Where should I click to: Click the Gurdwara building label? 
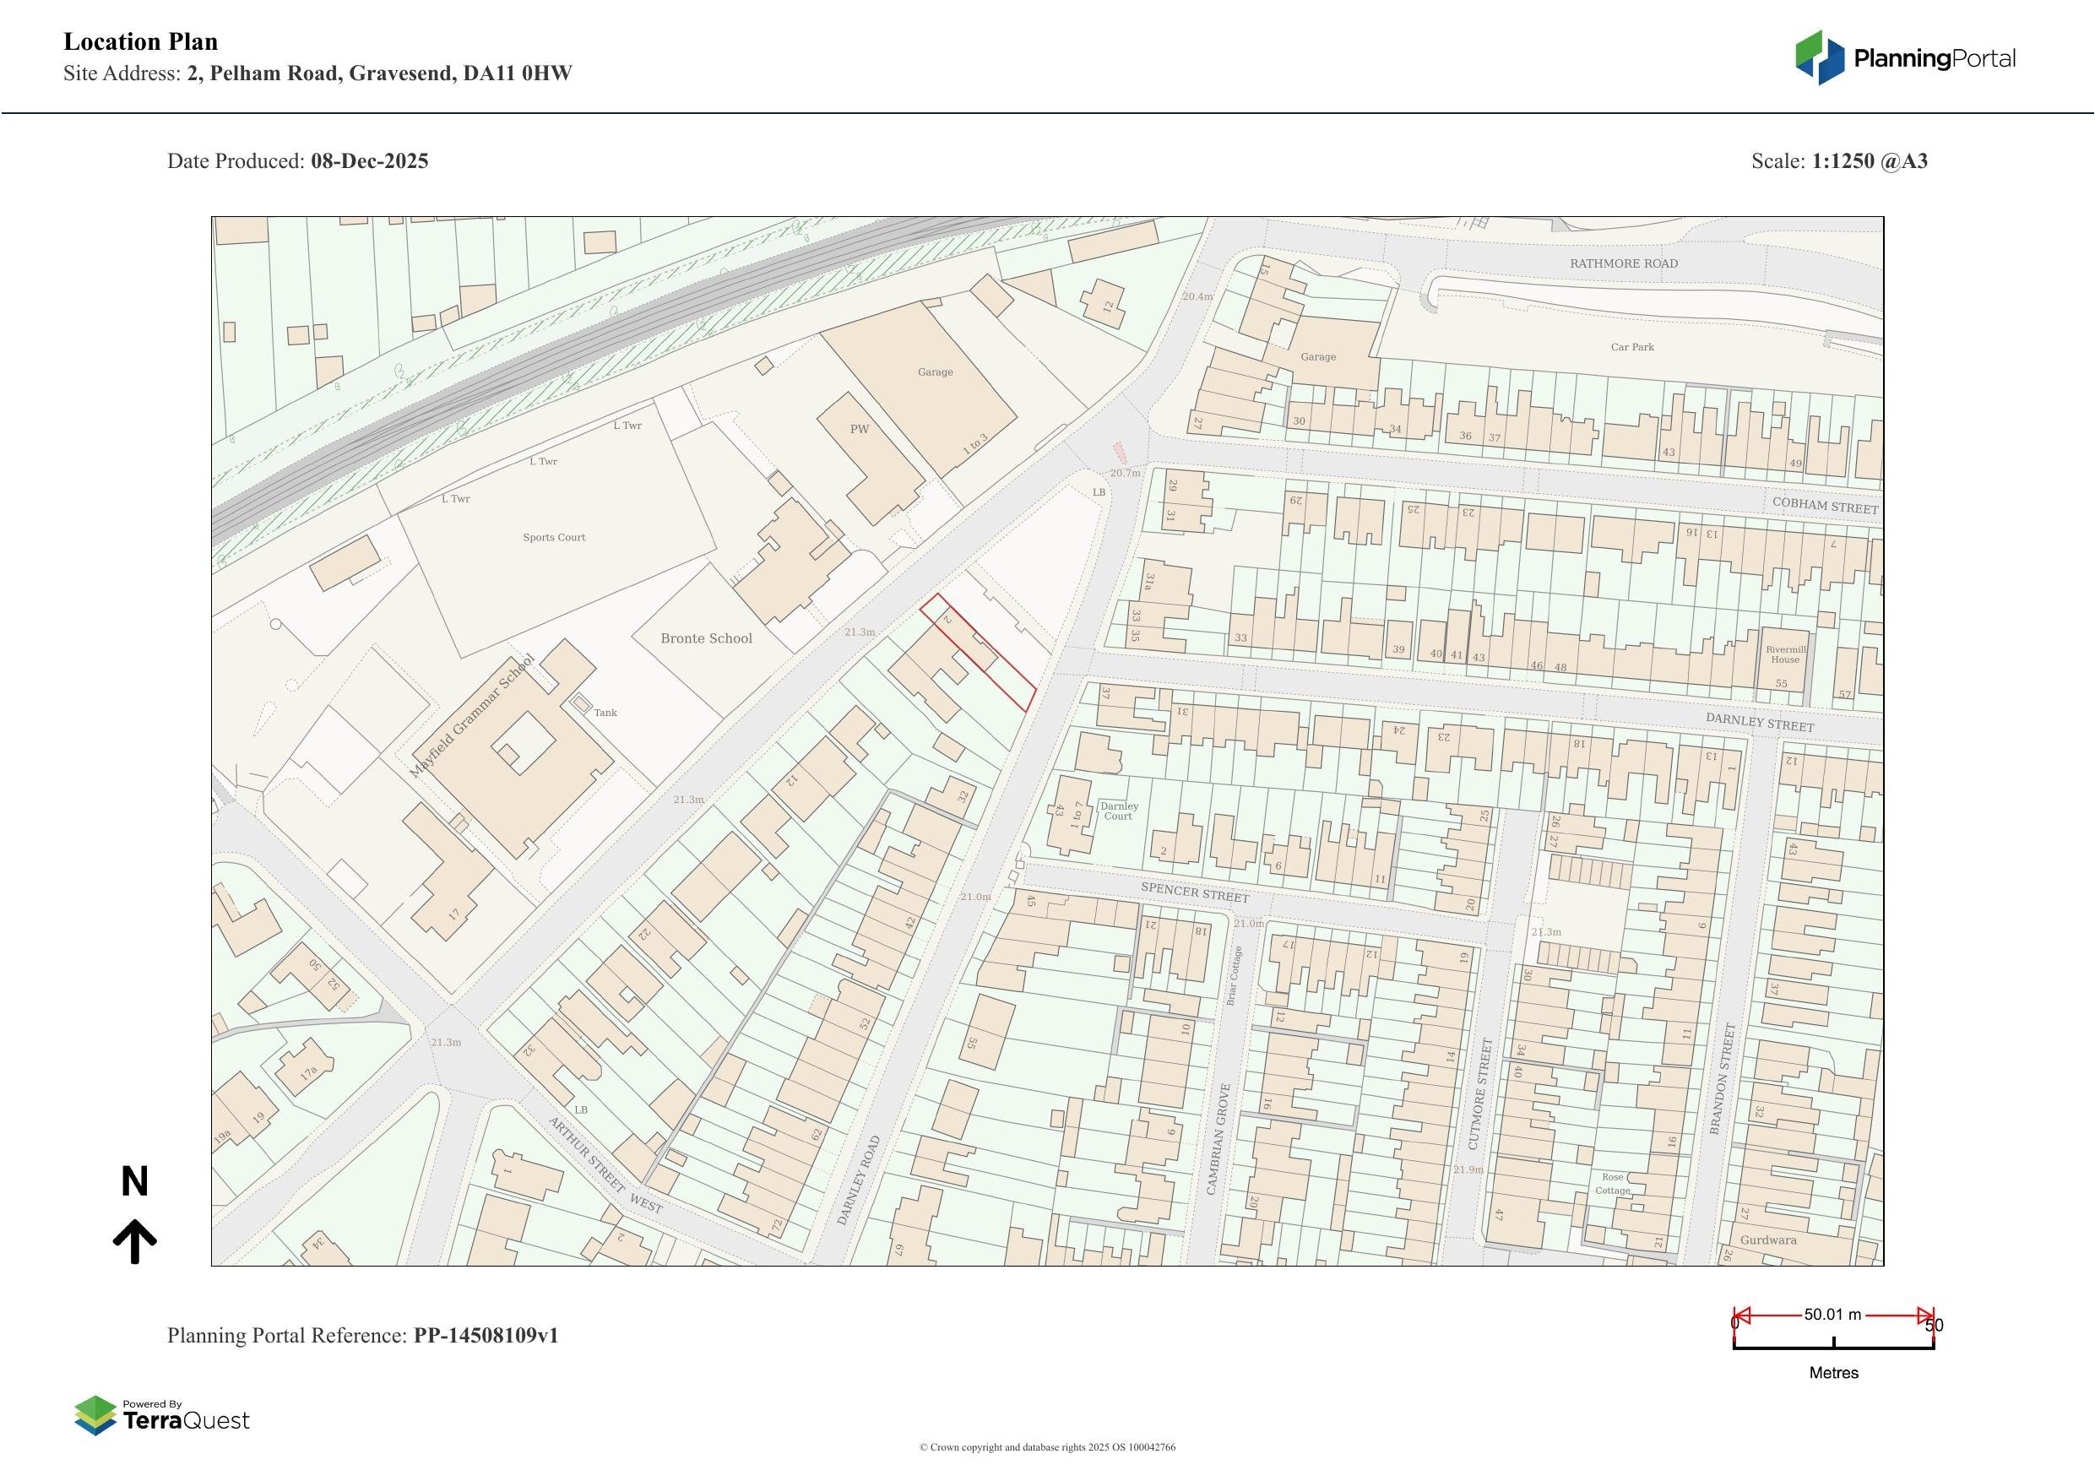point(1767,1240)
